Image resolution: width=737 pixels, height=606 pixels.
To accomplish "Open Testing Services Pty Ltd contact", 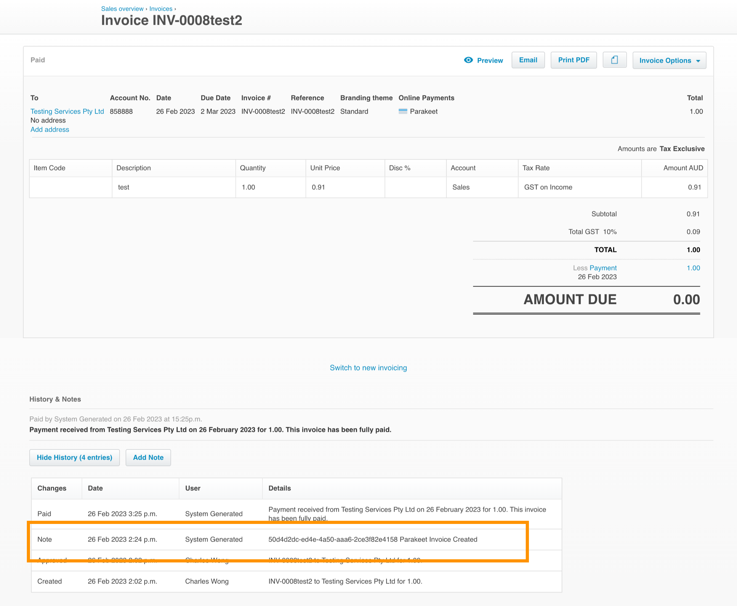I will pos(67,111).
